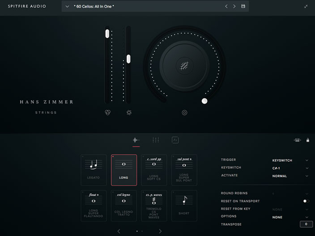Open the Trigger dropdown showing Keyswitch
The width and height of the screenshot is (315, 236).
coord(290,160)
